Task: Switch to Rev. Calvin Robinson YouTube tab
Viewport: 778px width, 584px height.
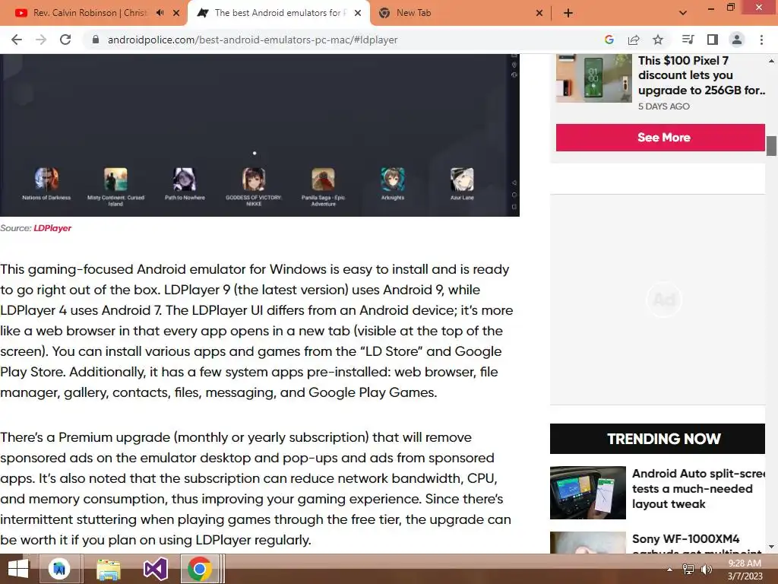Action: 90,13
